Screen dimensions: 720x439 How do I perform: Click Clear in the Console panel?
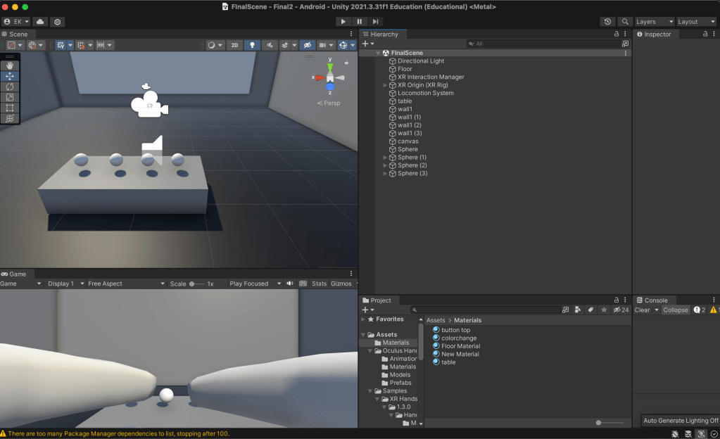pyautogui.click(x=643, y=310)
